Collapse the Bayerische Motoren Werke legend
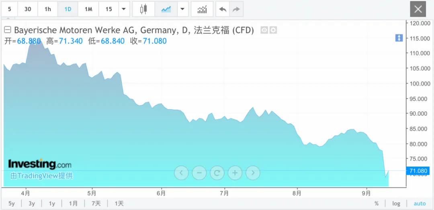The width and height of the screenshot is (434, 210). coord(8,30)
